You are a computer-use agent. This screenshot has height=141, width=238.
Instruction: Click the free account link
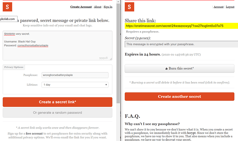(x=34, y=133)
